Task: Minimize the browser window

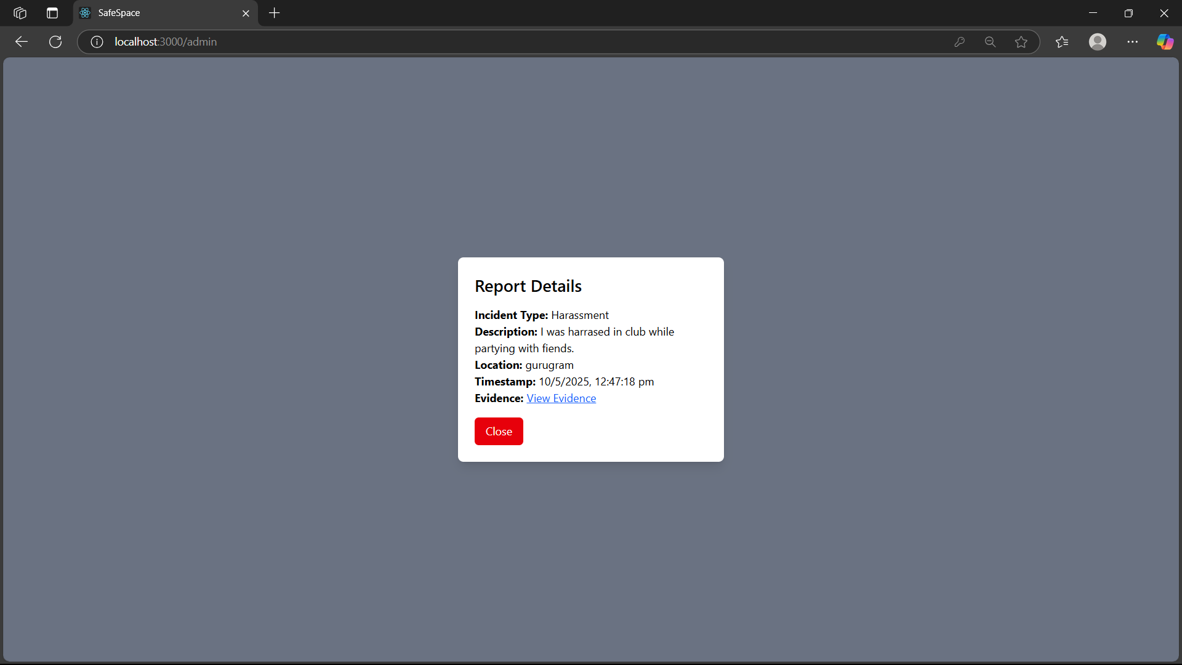Action: coord(1093,13)
